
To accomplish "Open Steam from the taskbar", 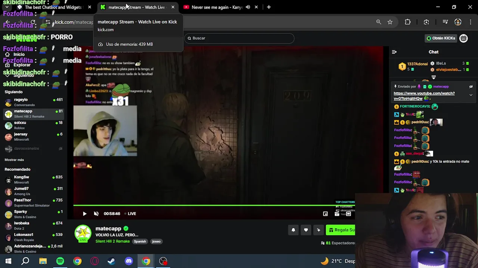I will (111, 261).
